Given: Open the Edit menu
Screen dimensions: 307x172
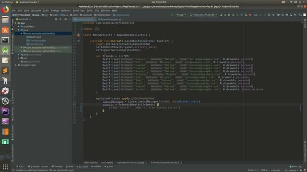Looking at the screenshot, I should coord(20,11).
